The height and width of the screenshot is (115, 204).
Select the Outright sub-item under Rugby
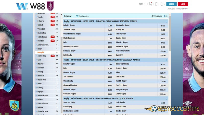point(41,52)
